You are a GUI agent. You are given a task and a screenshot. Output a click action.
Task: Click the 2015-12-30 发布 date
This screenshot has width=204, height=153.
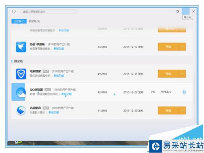[133, 111]
